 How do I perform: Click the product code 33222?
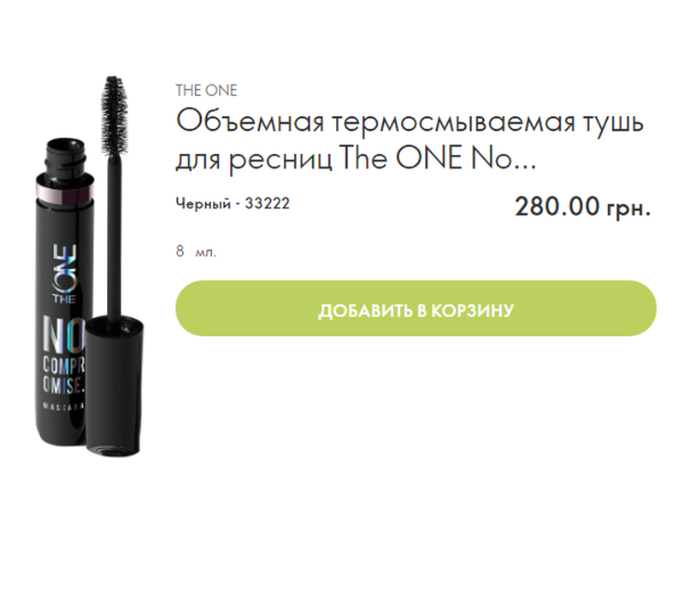point(268,203)
